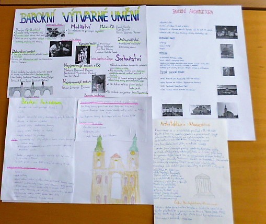Select the 'Architektura - Klasicismus' orange heading

tap(185, 124)
